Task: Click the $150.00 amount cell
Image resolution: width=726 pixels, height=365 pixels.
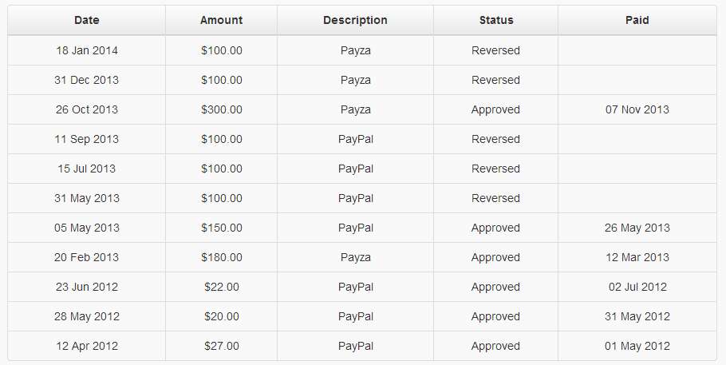Action: (x=222, y=228)
